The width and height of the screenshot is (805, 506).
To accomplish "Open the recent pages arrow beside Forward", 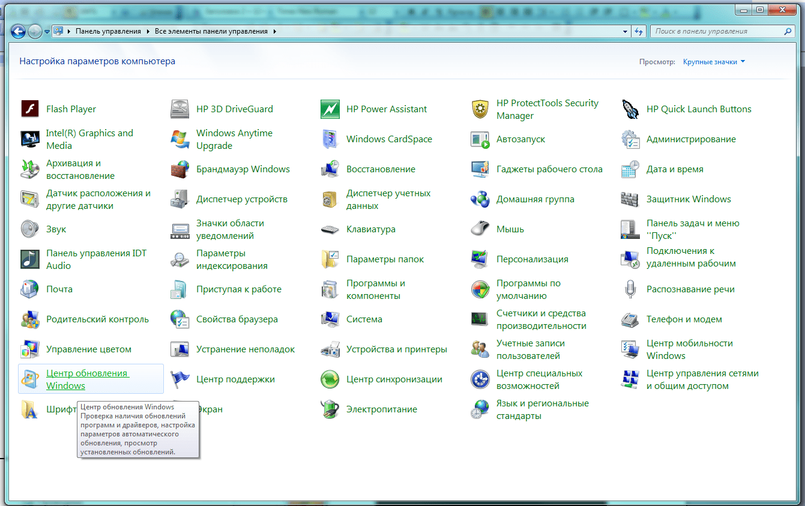I will [47, 31].
